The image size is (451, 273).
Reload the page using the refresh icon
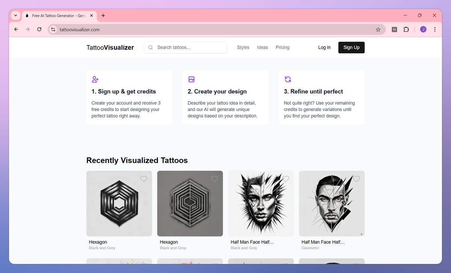tap(39, 29)
